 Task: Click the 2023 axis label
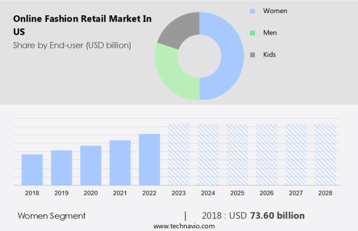(x=178, y=193)
